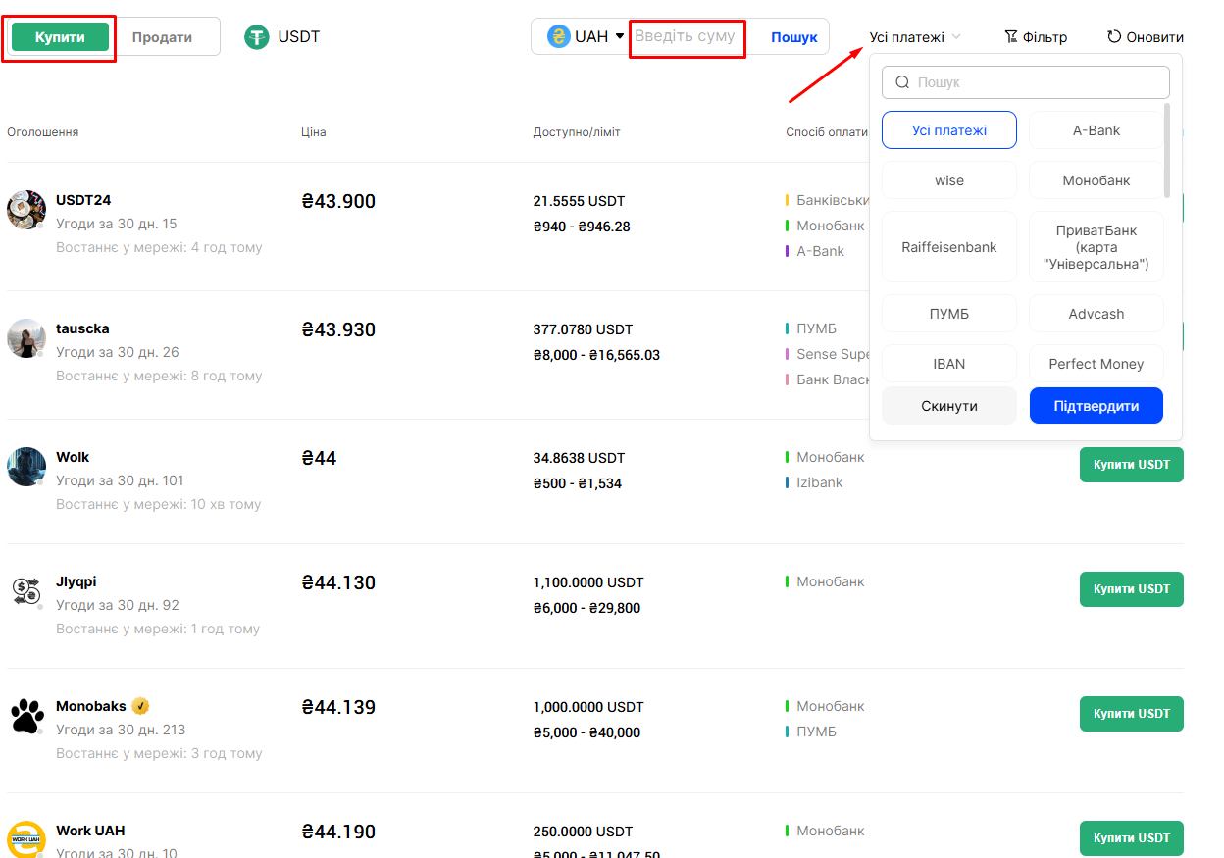
Task: Select Монобанк option in payment list
Action: click(x=1096, y=180)
